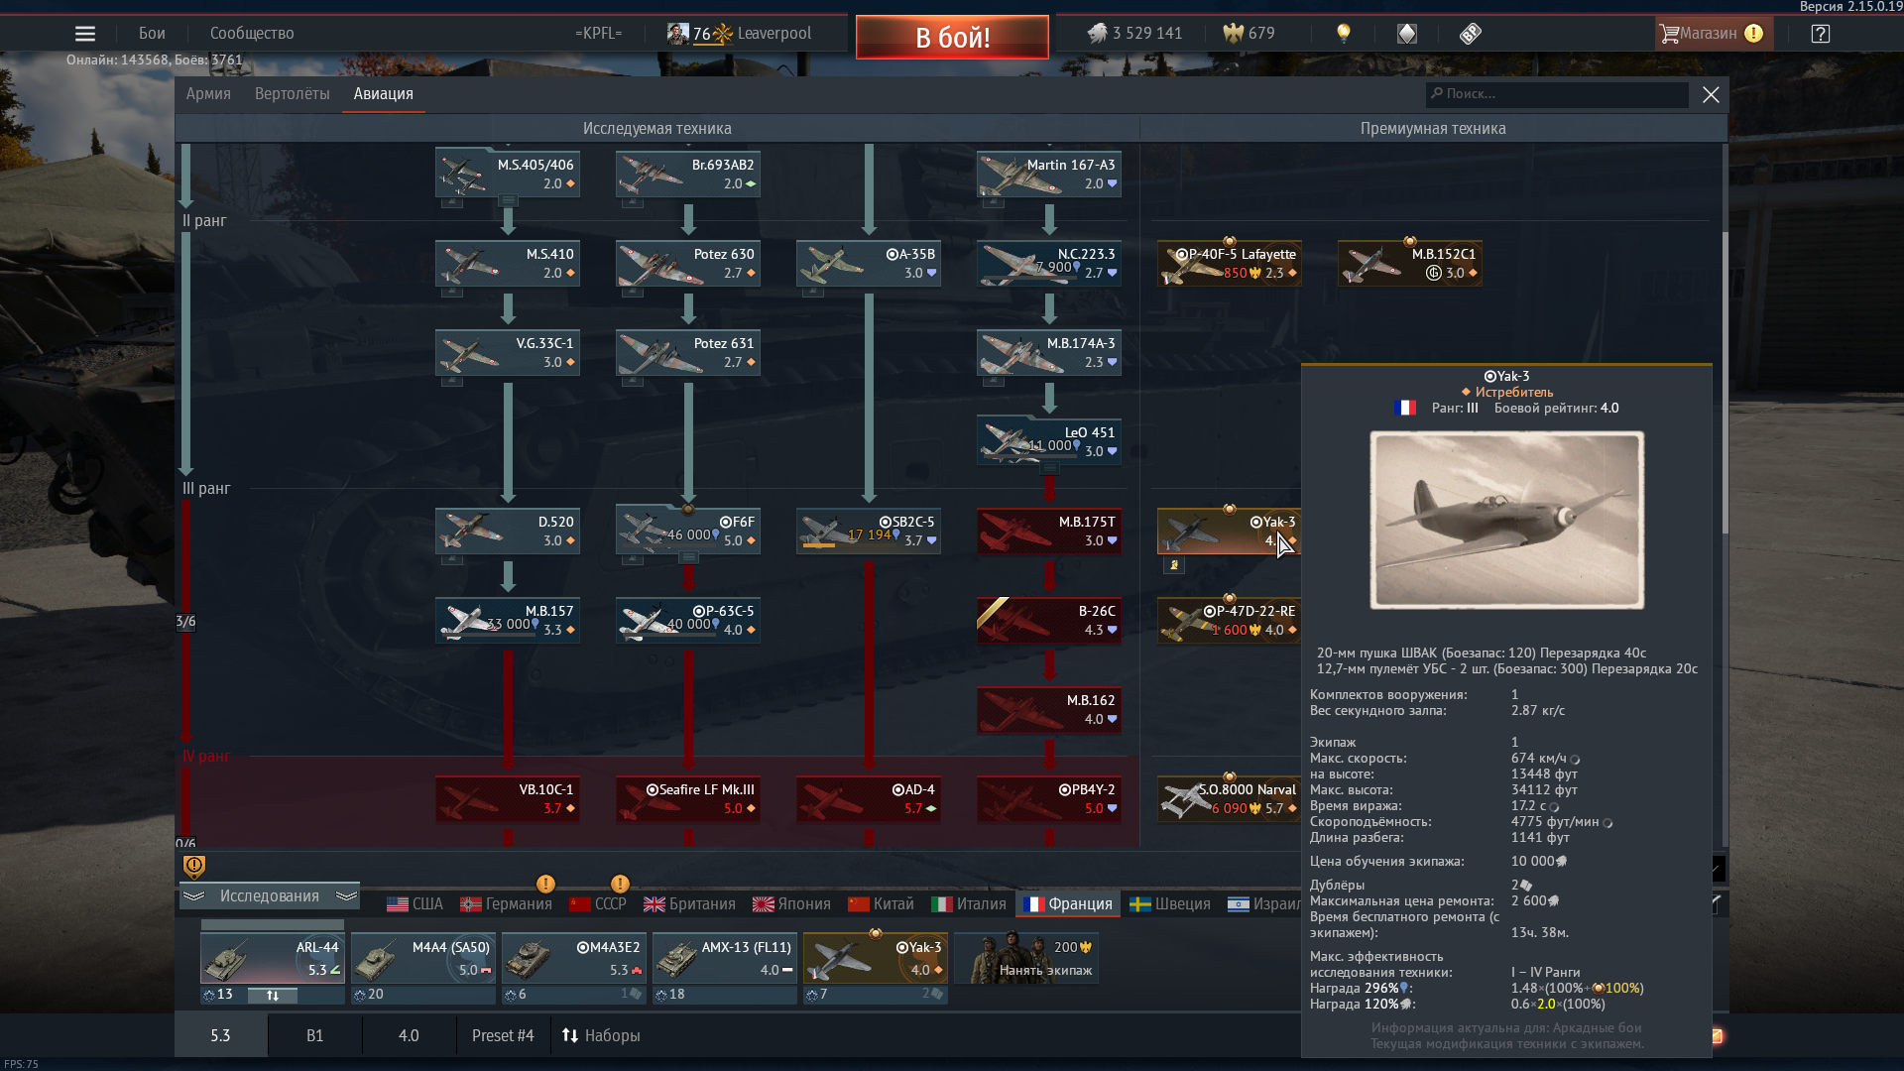The height and width of the screenshot is (1071, 1904).
Task: Select the PB4Y-2 bomber card
Action: click(1049, 798)
